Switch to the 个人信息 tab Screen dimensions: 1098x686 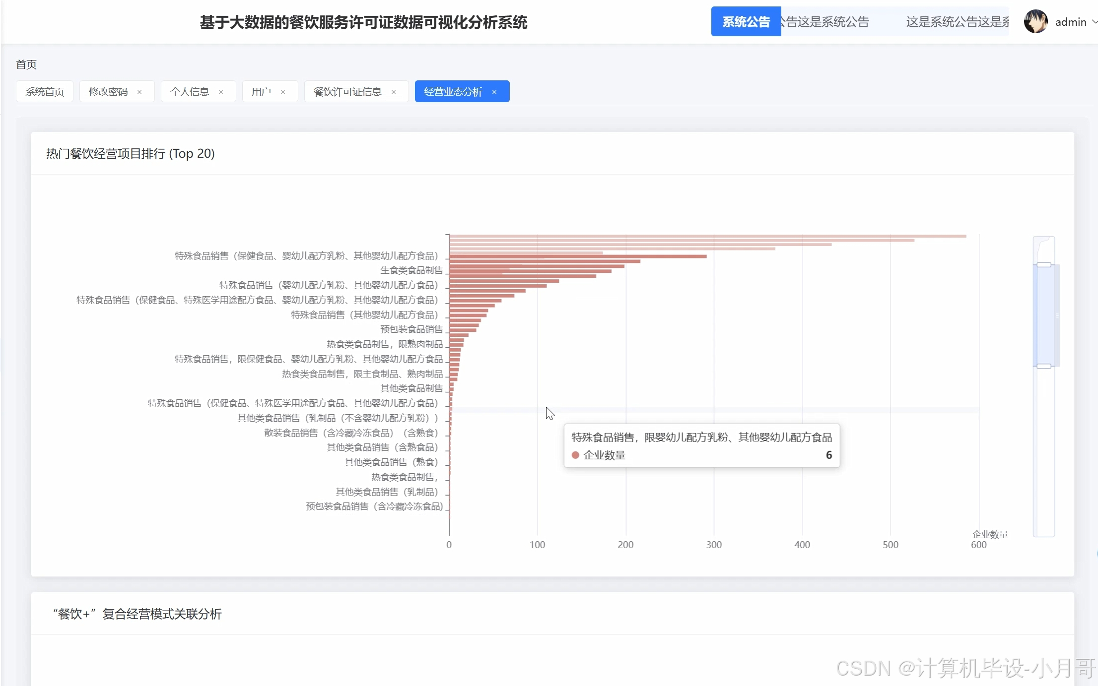(190, 91)
